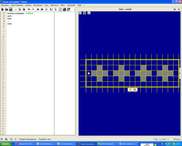The height and width of the screenshot is (146, 182).
Task: Switch to 360 Total Security in the taskbar
Action: (108, 144)
